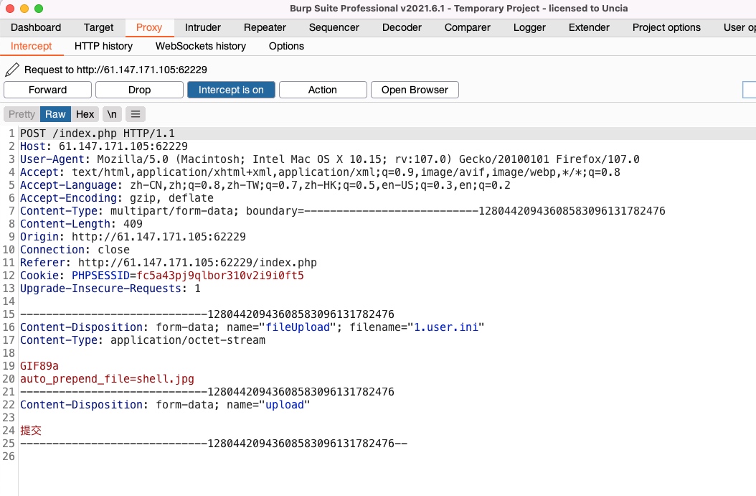Forward the intercepted request

48,90
